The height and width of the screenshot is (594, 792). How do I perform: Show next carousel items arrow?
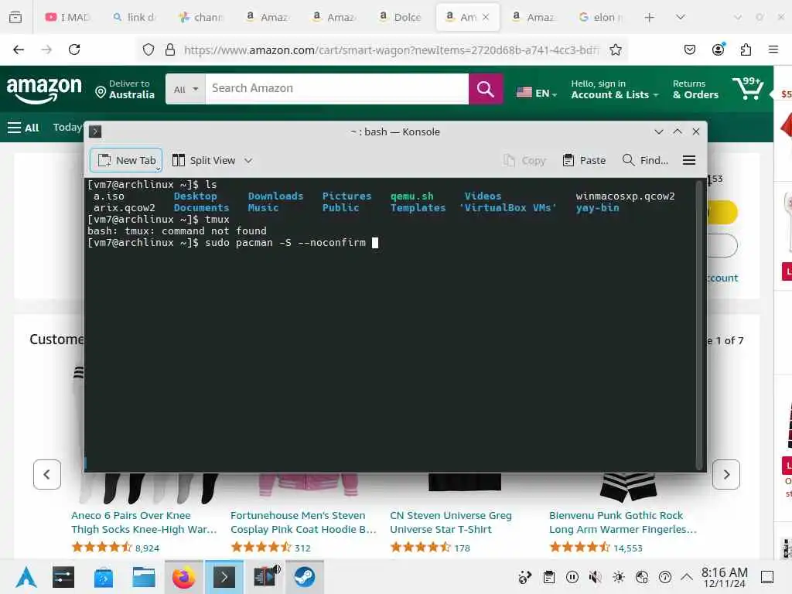click(725, 474)
